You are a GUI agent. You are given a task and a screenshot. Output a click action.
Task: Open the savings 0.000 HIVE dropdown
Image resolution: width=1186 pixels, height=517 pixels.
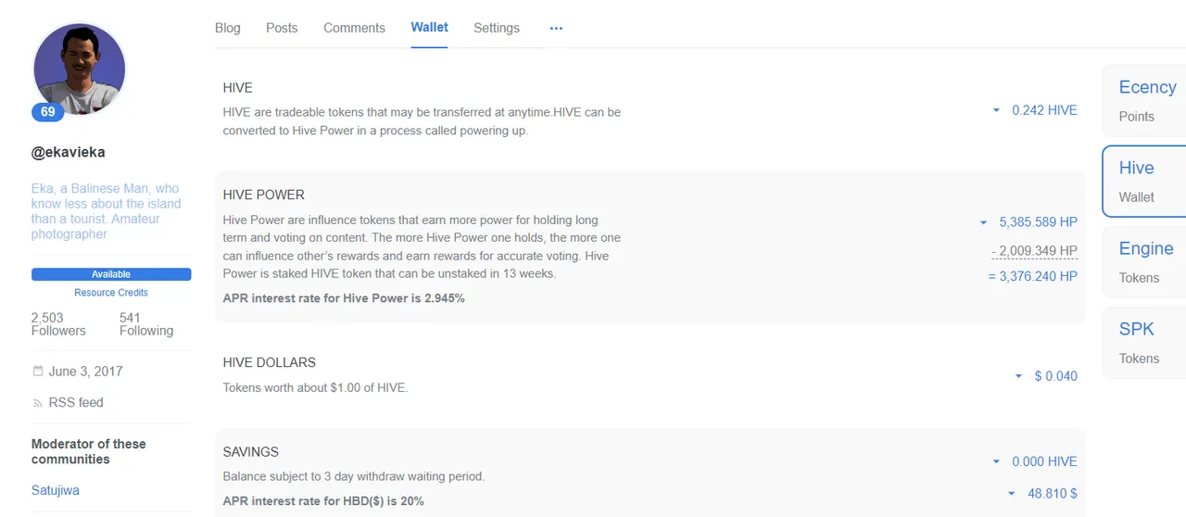click(996, 461)
